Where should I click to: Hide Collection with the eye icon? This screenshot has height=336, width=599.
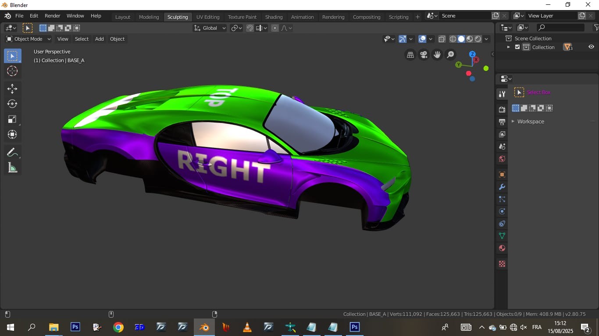point(591,47)
